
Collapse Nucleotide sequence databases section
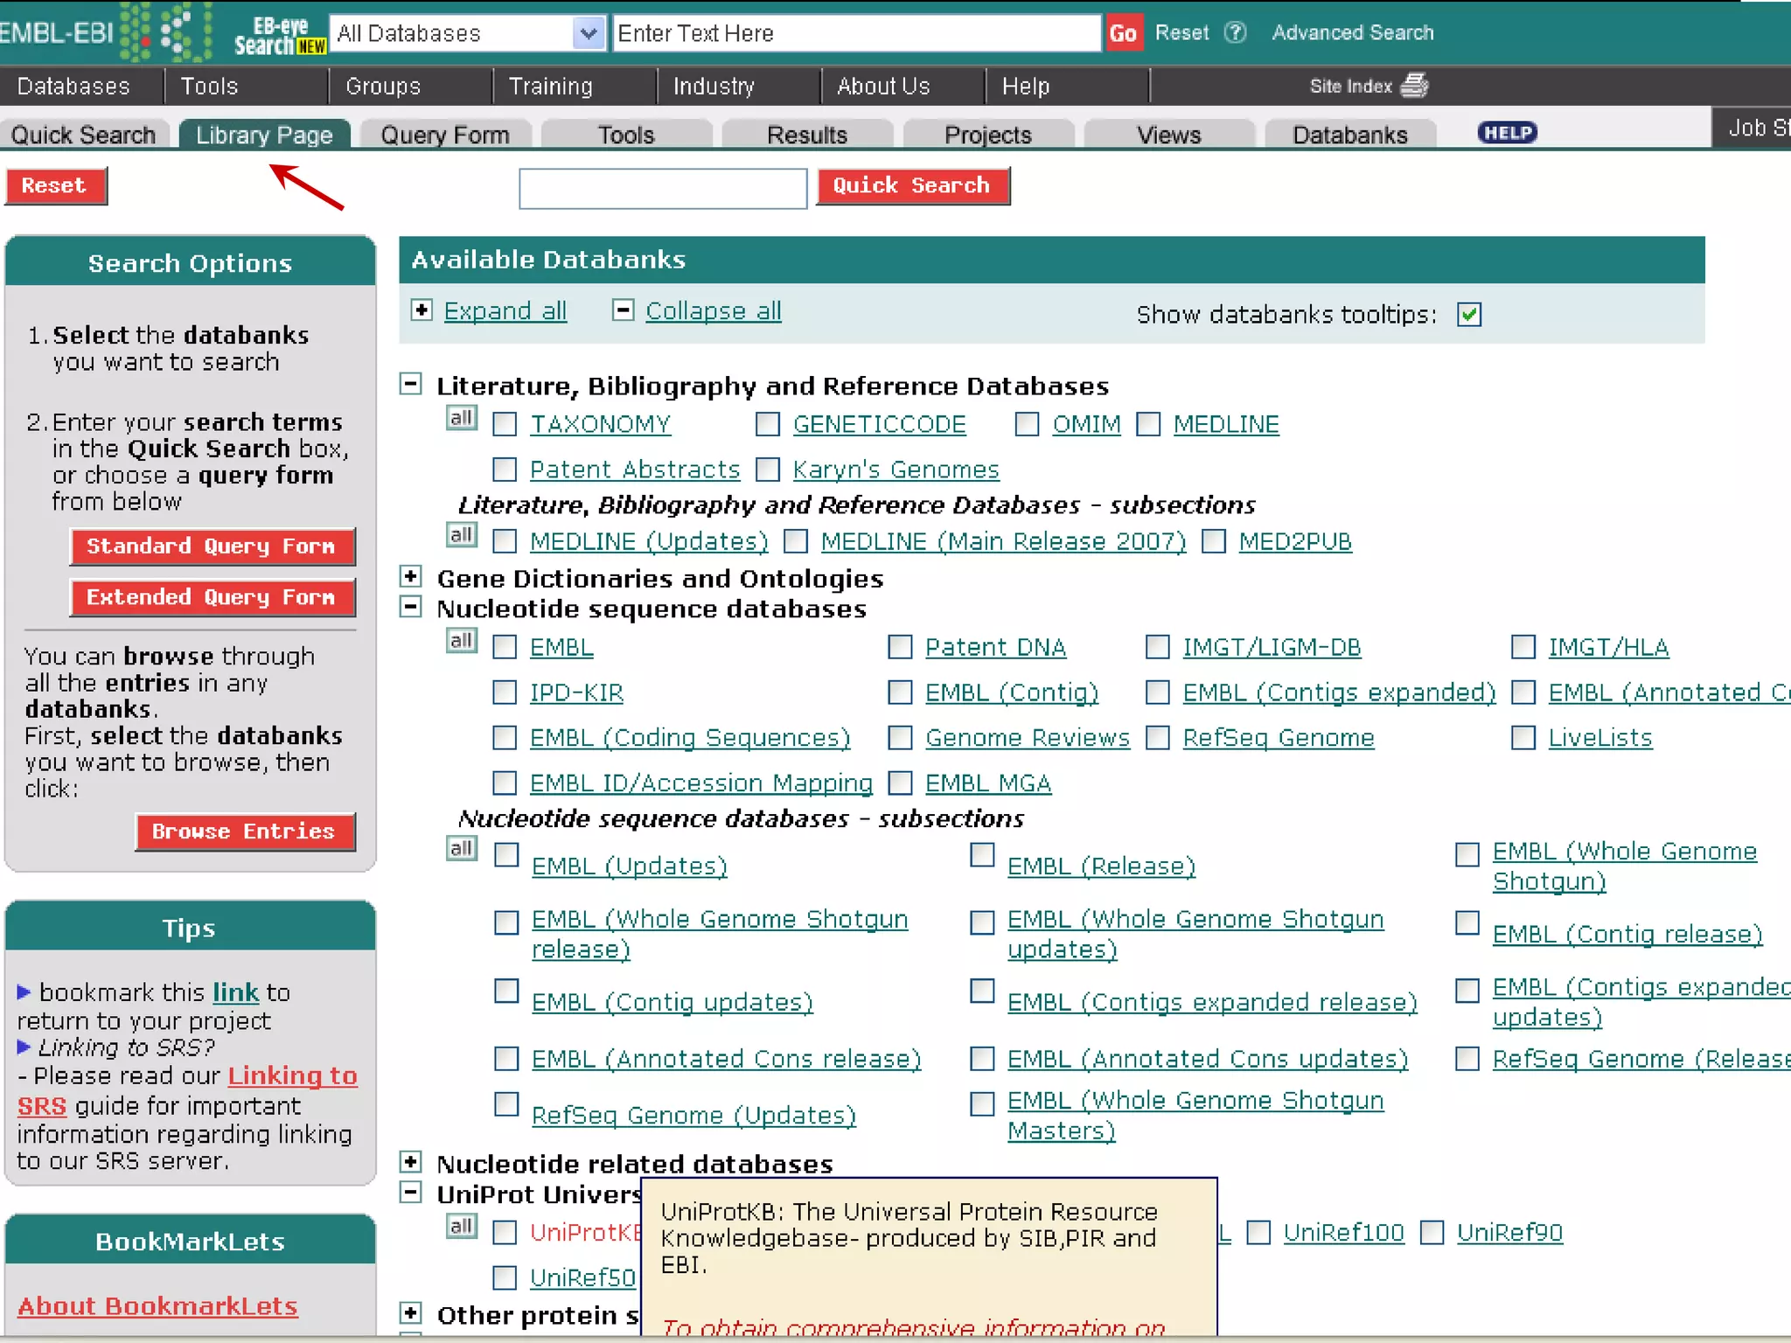pos(411,607)
